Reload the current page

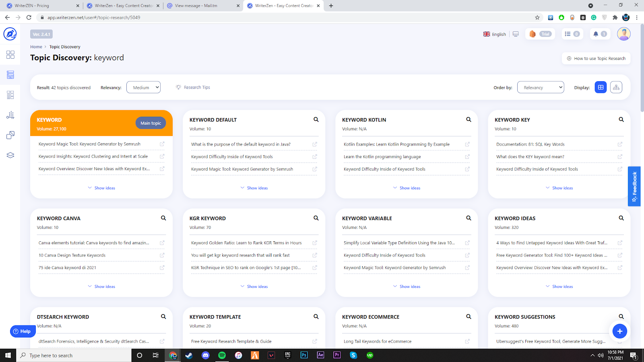pyautogui.click(x=29, y=17)
